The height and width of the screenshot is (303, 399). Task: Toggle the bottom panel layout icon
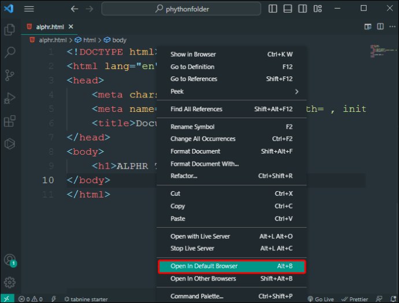point(287,9)
